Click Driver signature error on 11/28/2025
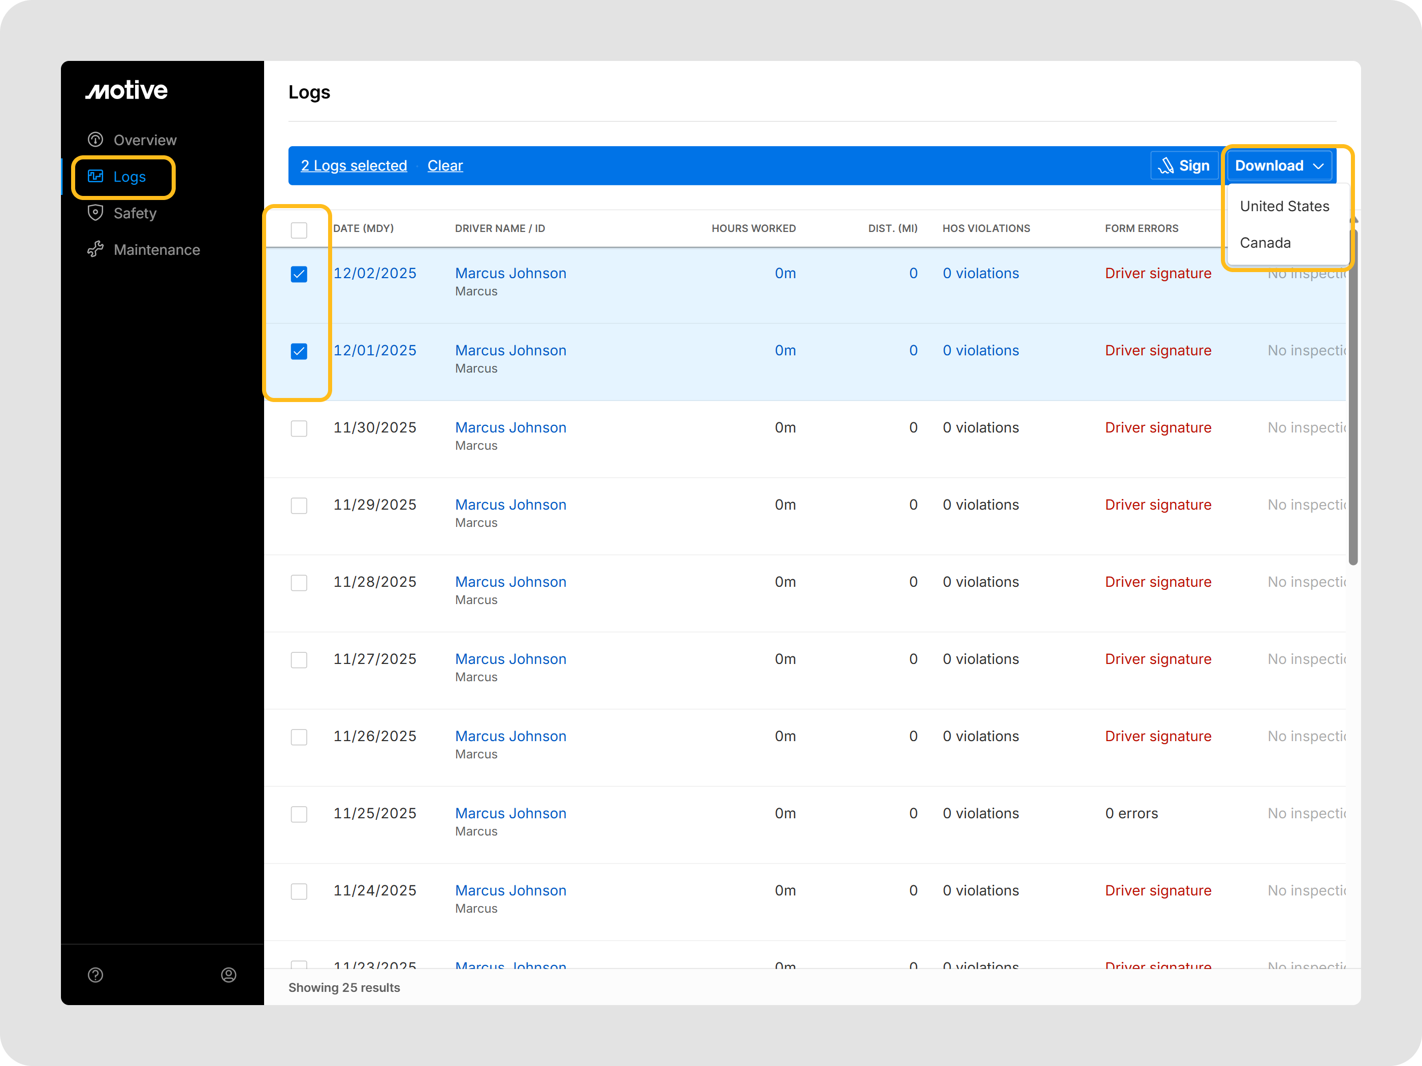 click(1158, 582)
